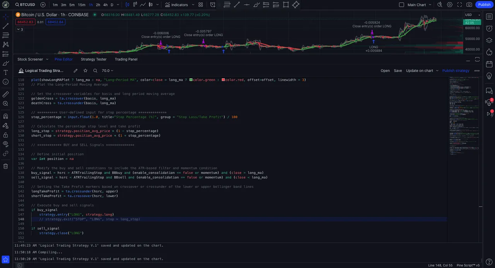The width and height of the screenshot is (495, 268).
Task: Click Update on chart
Action: coord(420,71)
